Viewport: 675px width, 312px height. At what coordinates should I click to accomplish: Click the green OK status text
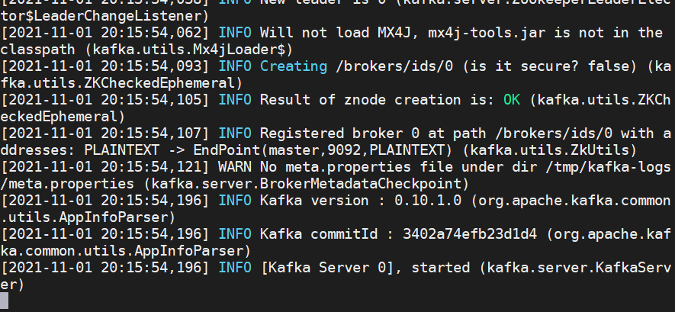click(x=512, y=100)
